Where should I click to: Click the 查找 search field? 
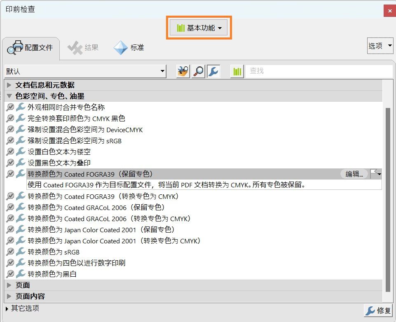point(319,71)
